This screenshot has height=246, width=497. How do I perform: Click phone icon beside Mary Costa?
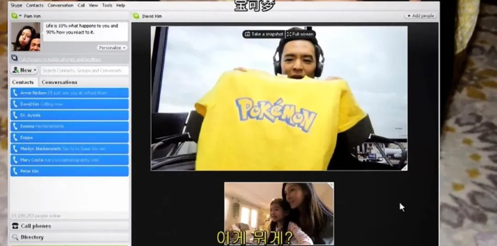(x=15, y=160)
